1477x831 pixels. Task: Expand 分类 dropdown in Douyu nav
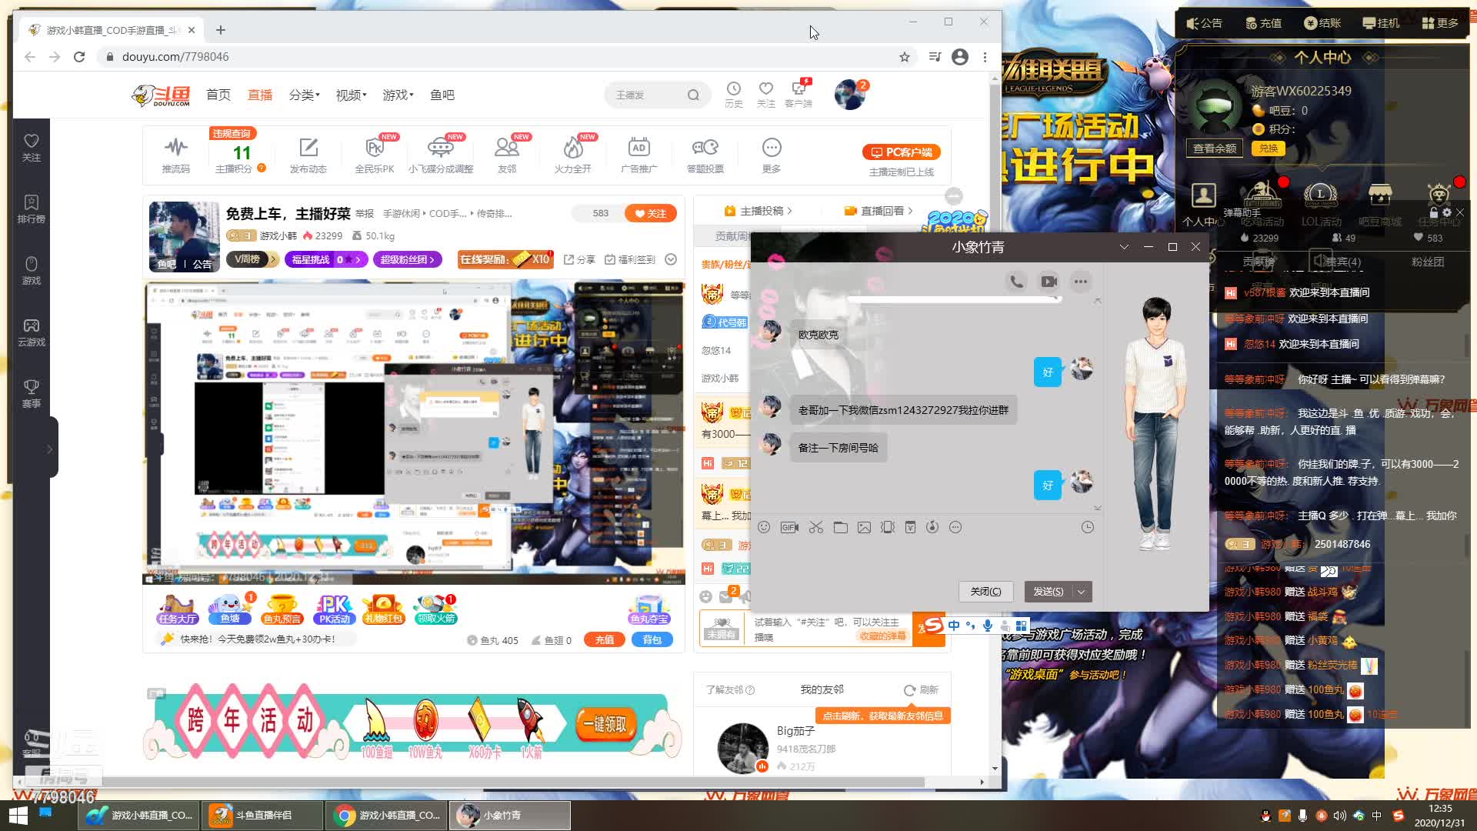click(304, 95)
